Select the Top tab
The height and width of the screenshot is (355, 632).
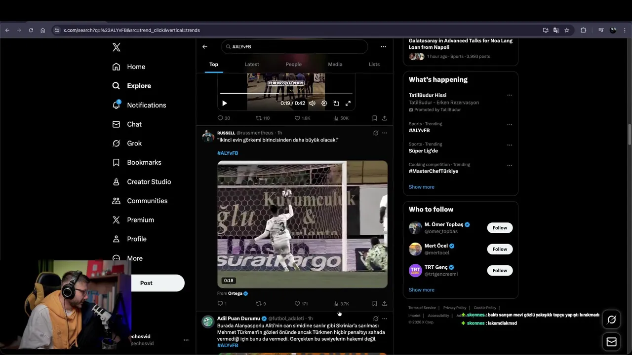click(214, 64)
